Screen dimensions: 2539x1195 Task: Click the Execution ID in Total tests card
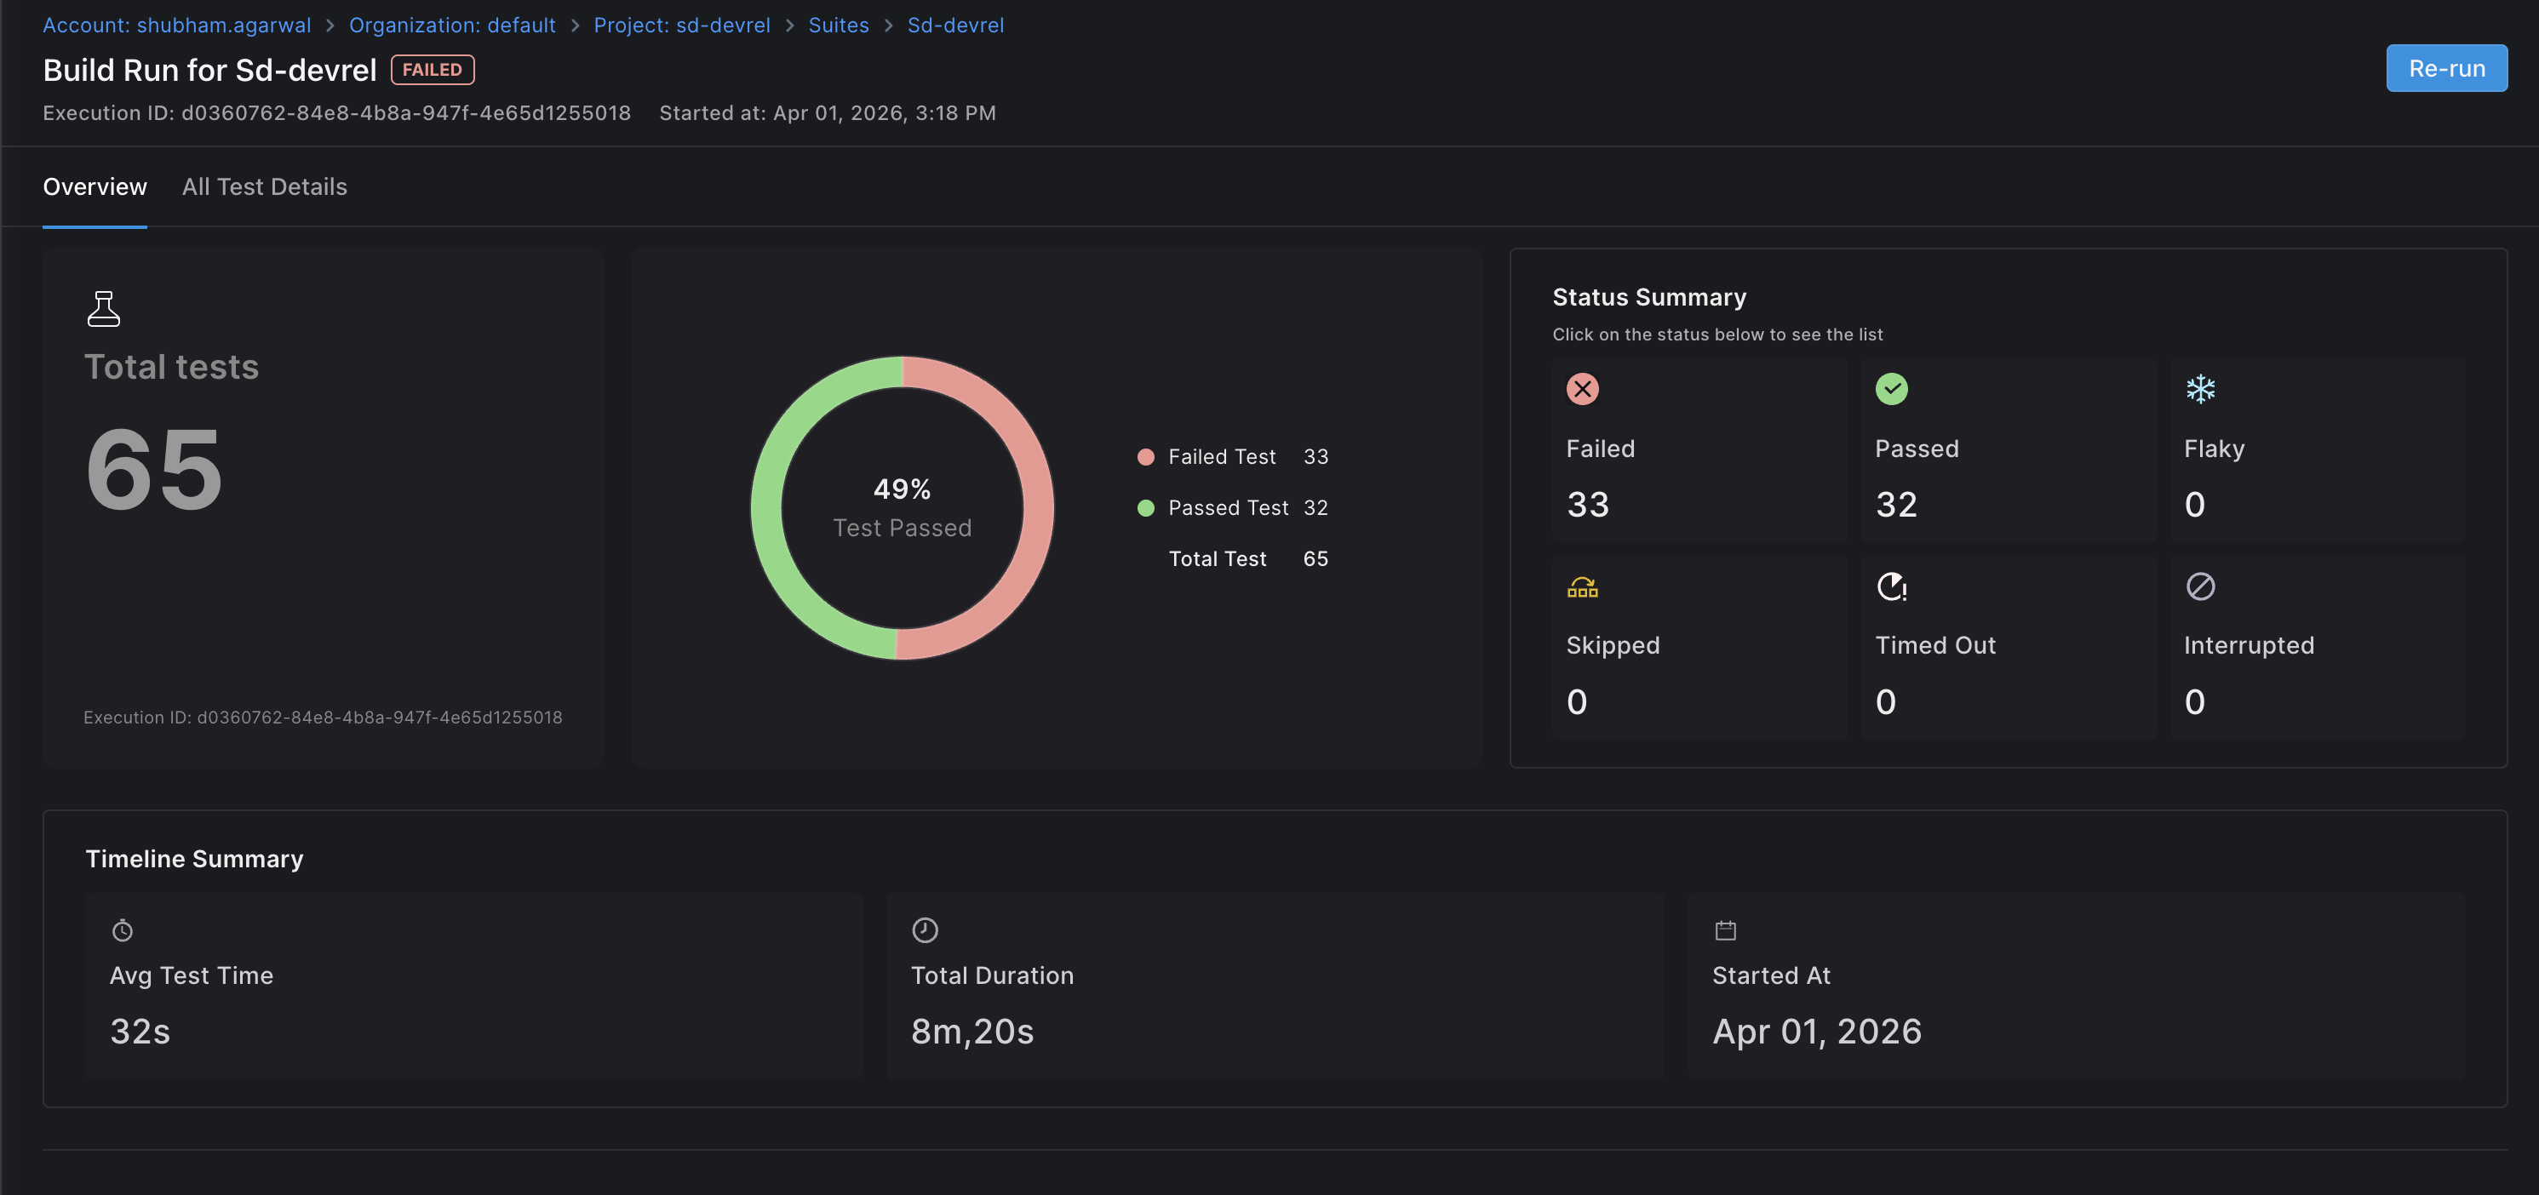point(324,718)
